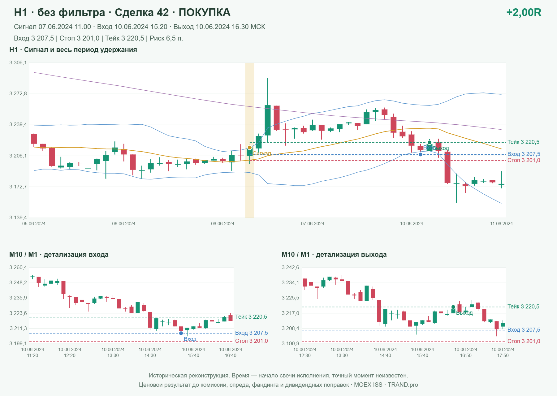Click x-axis date 05.06.2024 on H1 chart
The image size is (557, 396).
click(34, 224)
